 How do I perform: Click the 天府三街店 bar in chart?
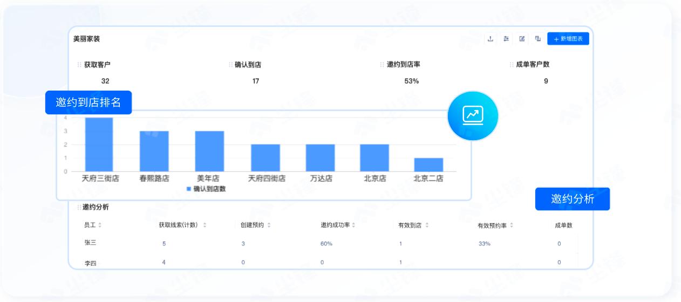pos(99,145)
